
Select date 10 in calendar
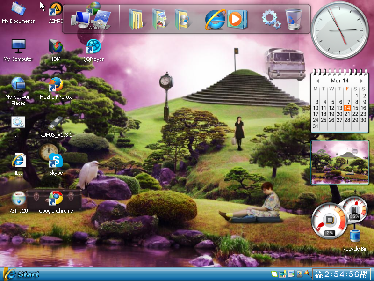(315, 108)
